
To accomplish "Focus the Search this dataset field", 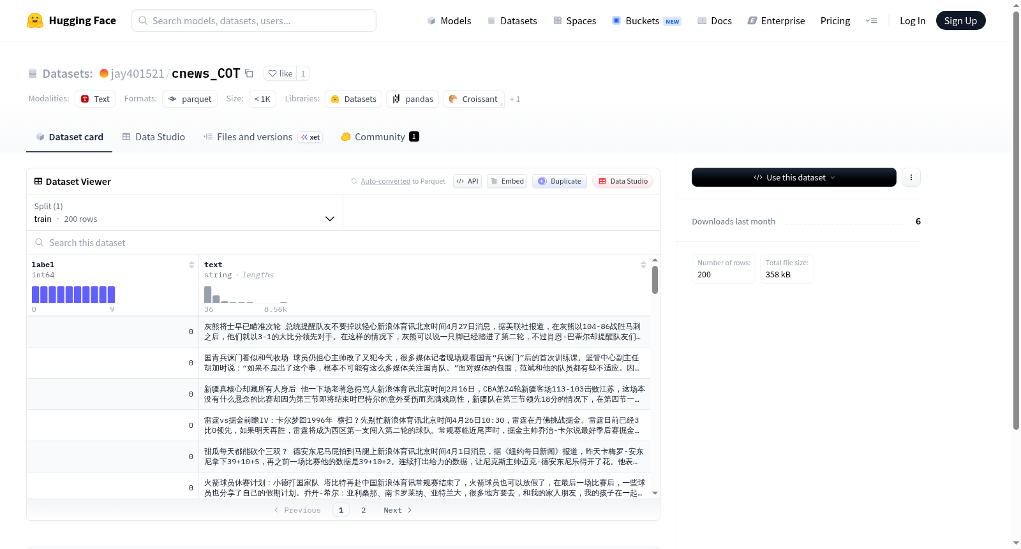I will tap(343, 242).
